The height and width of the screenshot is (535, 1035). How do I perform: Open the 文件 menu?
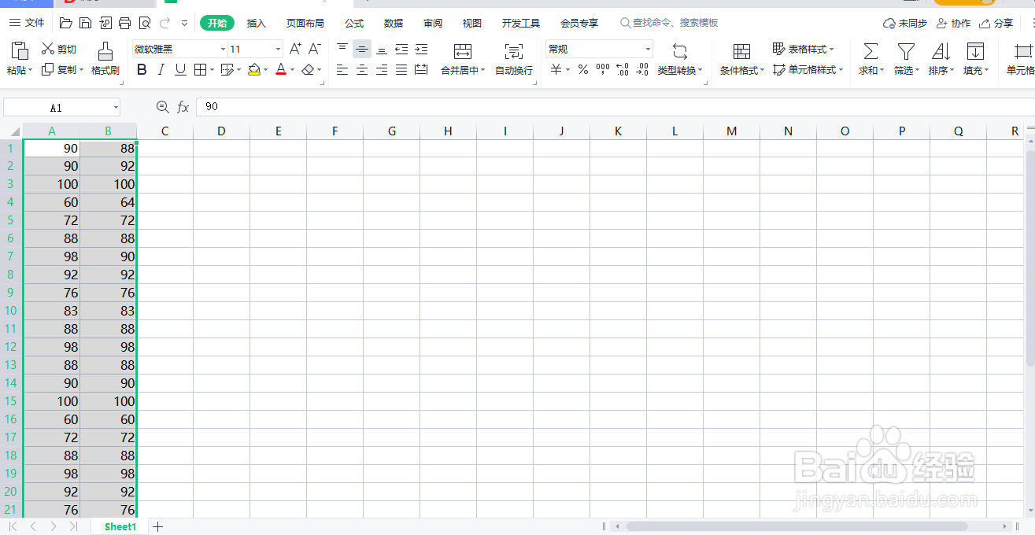click(x=27, y=23)
